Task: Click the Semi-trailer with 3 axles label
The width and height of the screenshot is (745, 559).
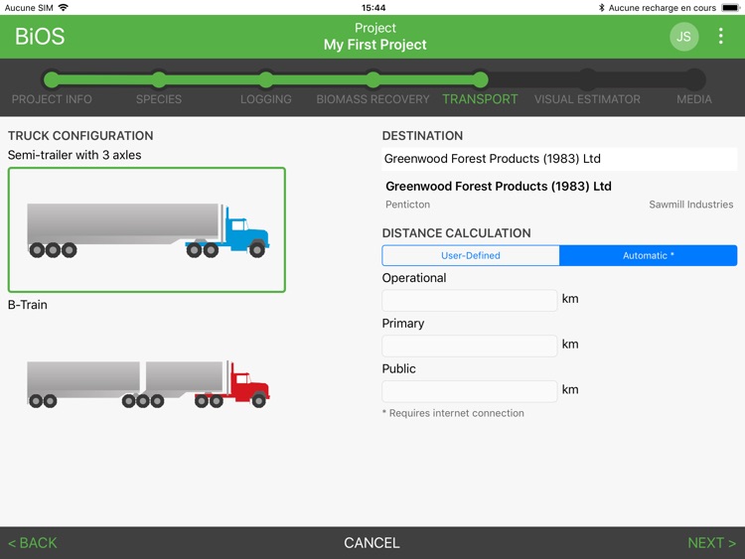Action: 74,155
